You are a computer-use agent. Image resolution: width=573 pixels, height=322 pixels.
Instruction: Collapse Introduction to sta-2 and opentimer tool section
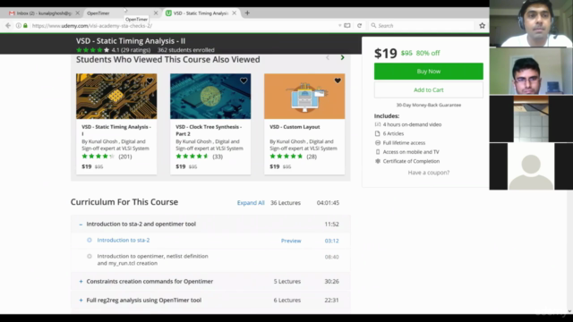[x=81, y=225]
